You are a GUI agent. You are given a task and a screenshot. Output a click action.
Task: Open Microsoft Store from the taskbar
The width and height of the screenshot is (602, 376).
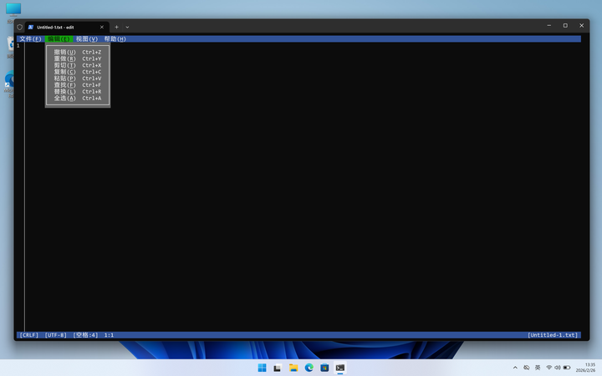324,368
